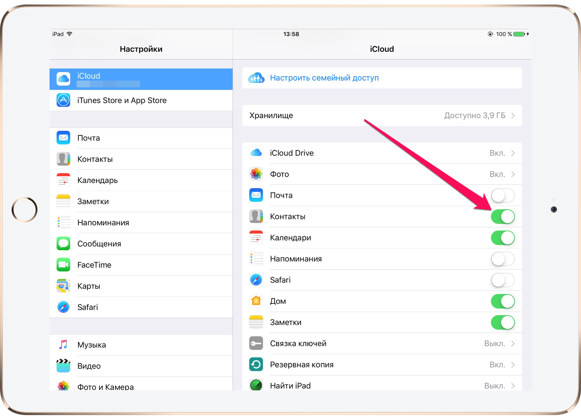
Task: Tap the App Store icon in sidebar
Action: click(63, 100)
